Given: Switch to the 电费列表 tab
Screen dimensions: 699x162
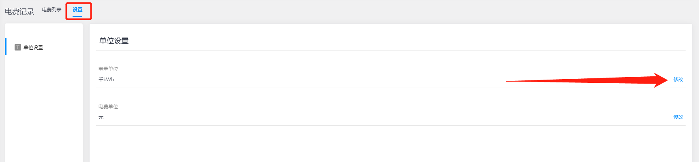Looking at the screenshot, I should 51,10.
